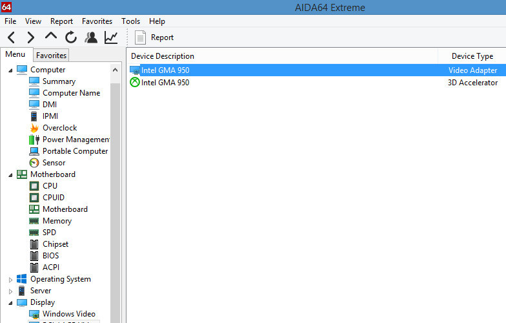Click the SPD memory stick icon
506x323 pixels.
coord(34,233)
